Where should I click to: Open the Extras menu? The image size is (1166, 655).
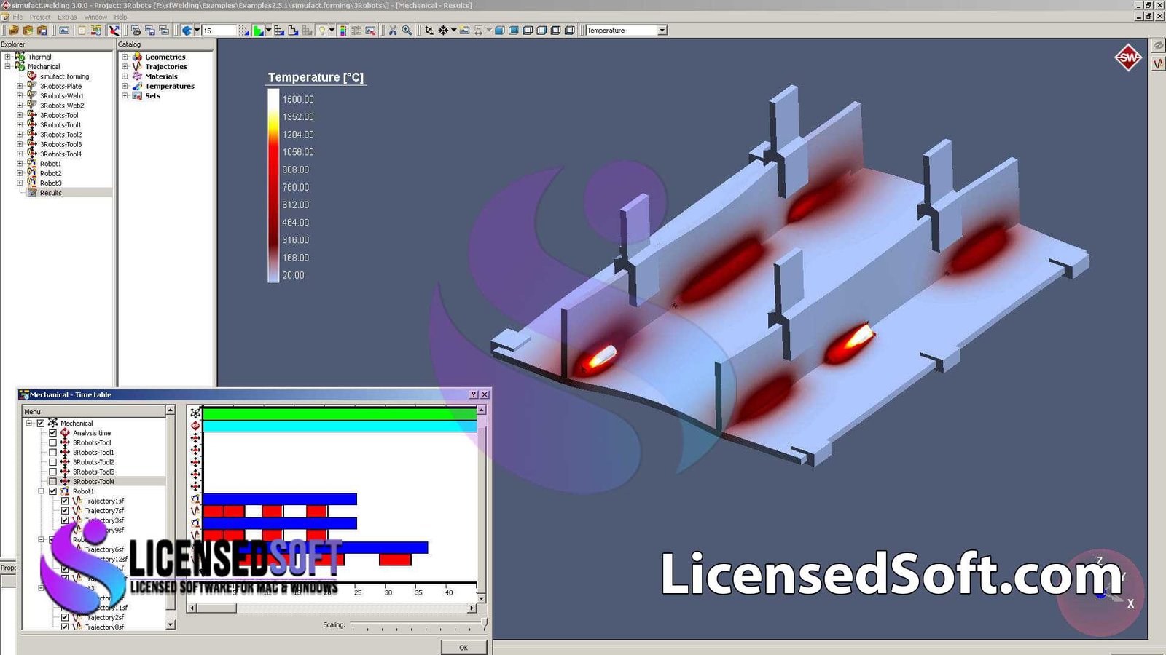click(x=67, y=17)
